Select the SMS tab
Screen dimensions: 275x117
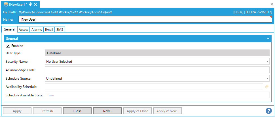[60, 30]
